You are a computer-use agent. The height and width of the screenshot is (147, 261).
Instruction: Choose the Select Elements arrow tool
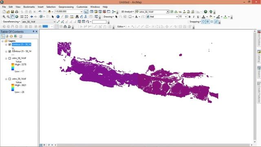[x=53, y=17]
